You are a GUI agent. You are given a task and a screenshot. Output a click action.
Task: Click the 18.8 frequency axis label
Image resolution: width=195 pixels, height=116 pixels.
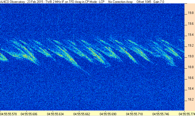pos(191,67)
